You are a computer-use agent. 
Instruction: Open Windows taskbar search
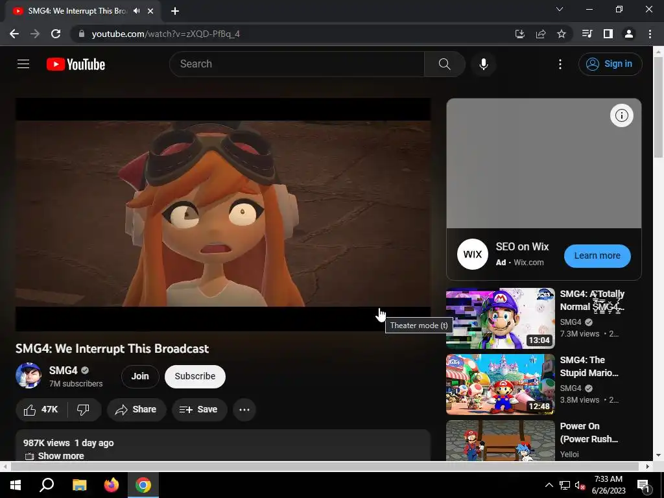pyautogui.click(x=47, y=485)
